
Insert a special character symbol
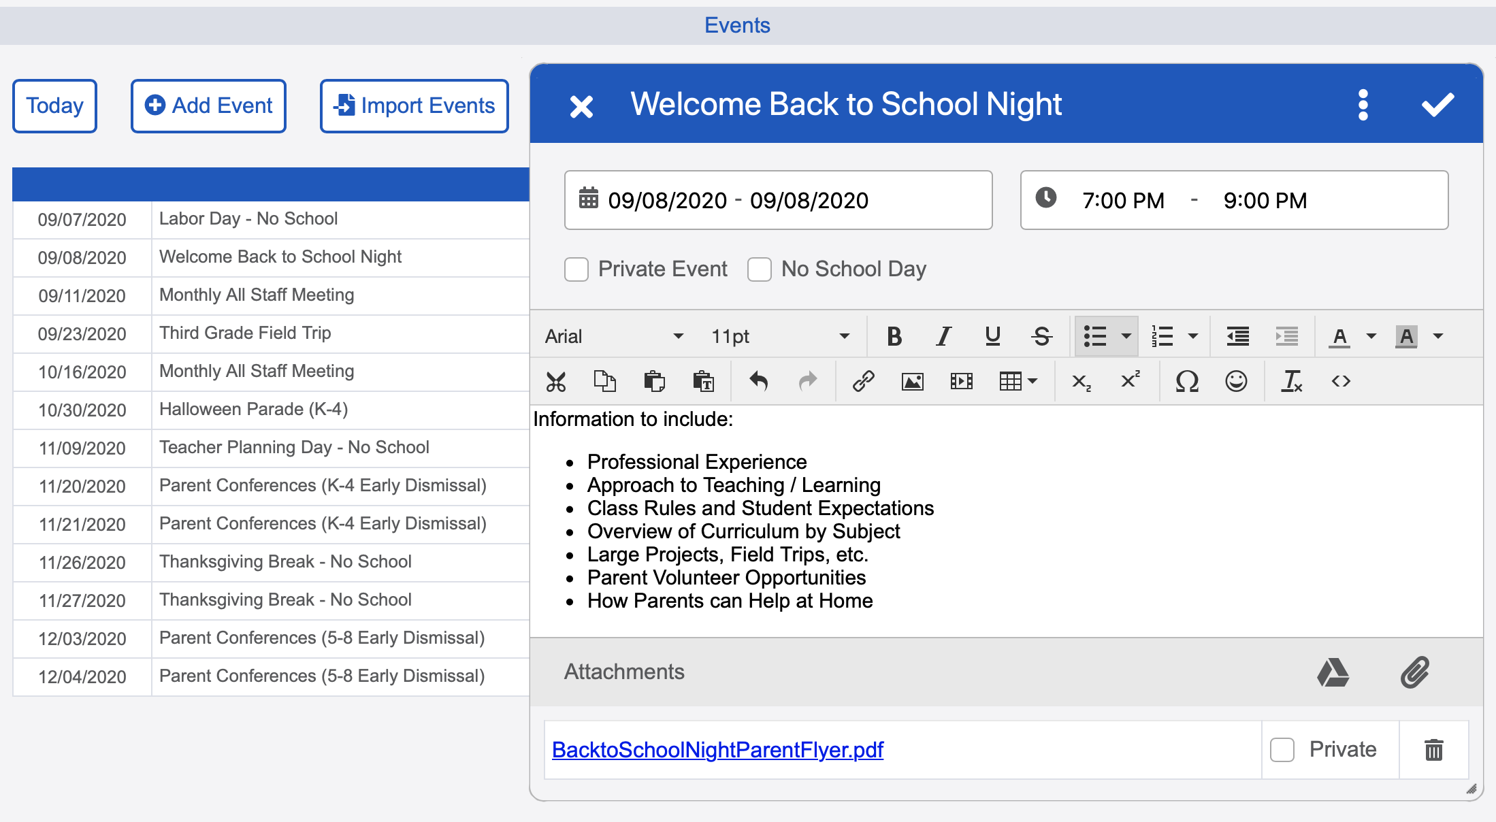[1186, 381]
